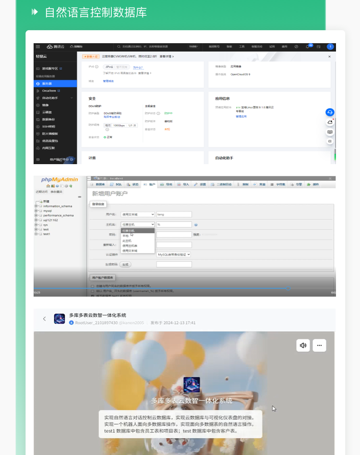The image size is (360, 455).
Task: Click the info icon beside 防护状态
Action: tap(158, 113)
